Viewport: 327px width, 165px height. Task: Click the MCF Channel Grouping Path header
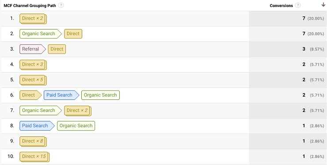(30, 6)
